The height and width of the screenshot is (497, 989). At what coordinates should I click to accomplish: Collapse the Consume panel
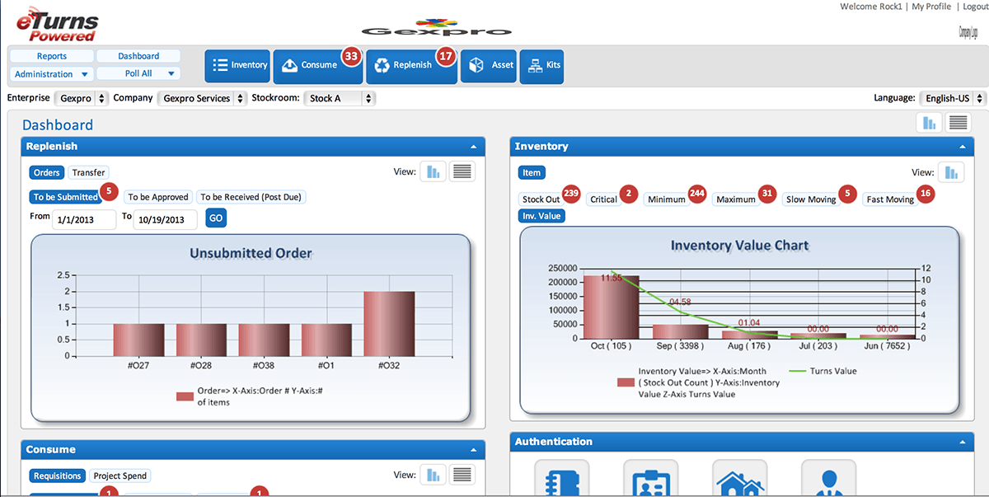[x=473, y=450]
